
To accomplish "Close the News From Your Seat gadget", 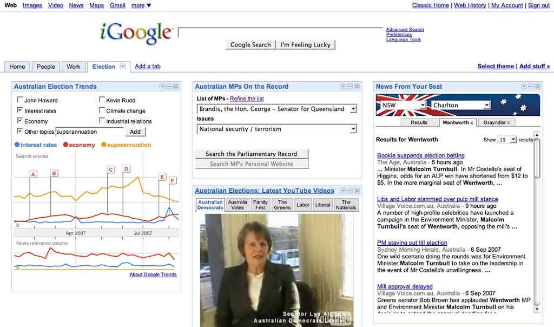I will [x=538, y=87].
